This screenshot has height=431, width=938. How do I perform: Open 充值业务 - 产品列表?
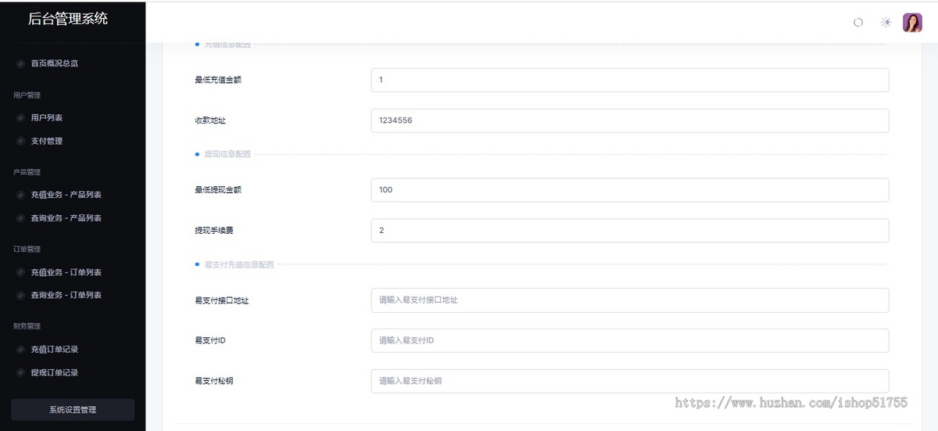[x=66, y=195]
